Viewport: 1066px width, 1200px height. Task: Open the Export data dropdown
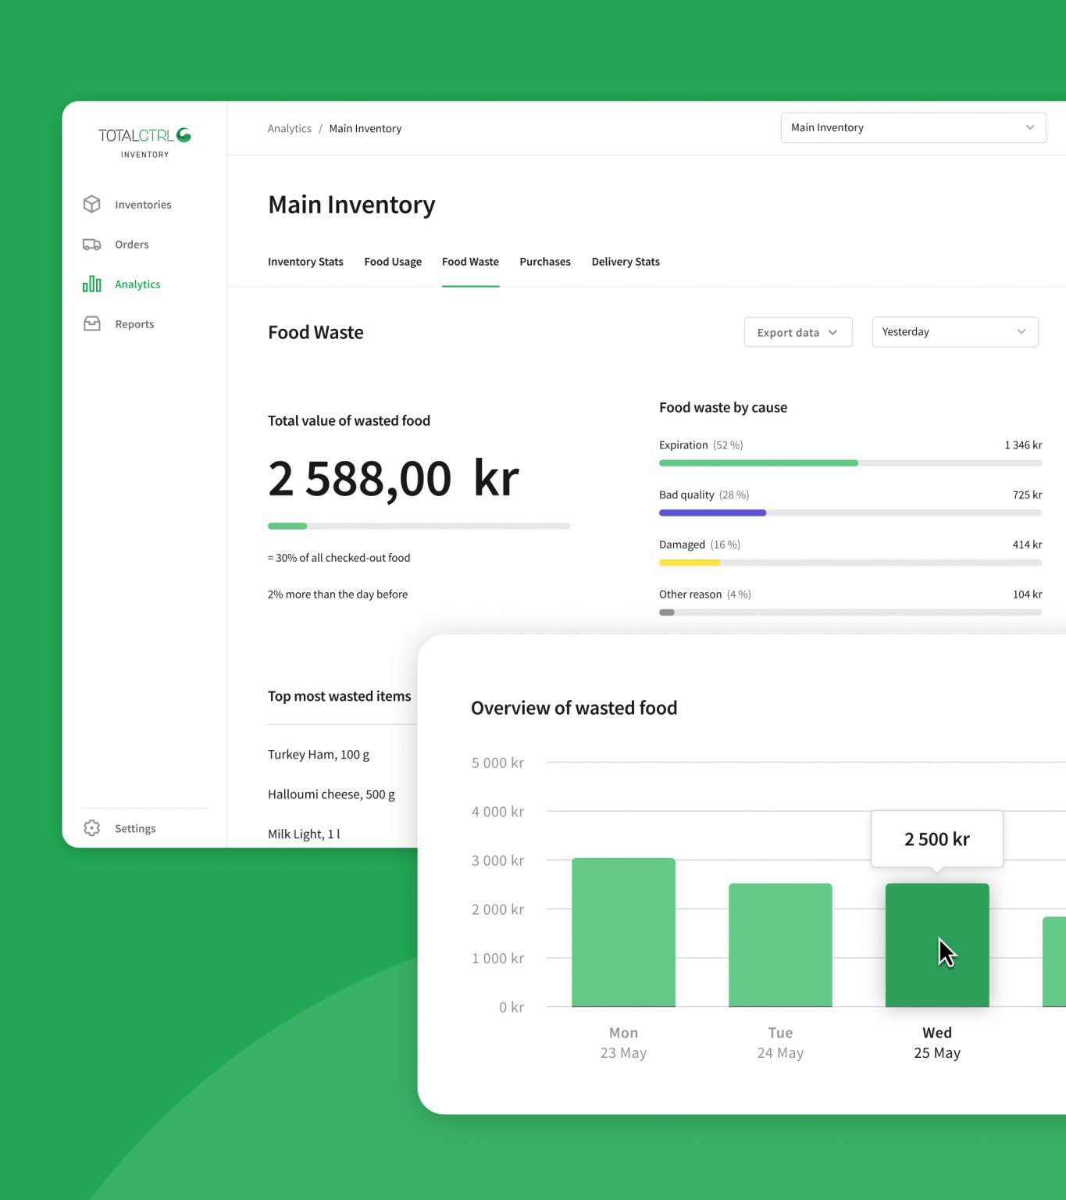click(x=797, y=332)
